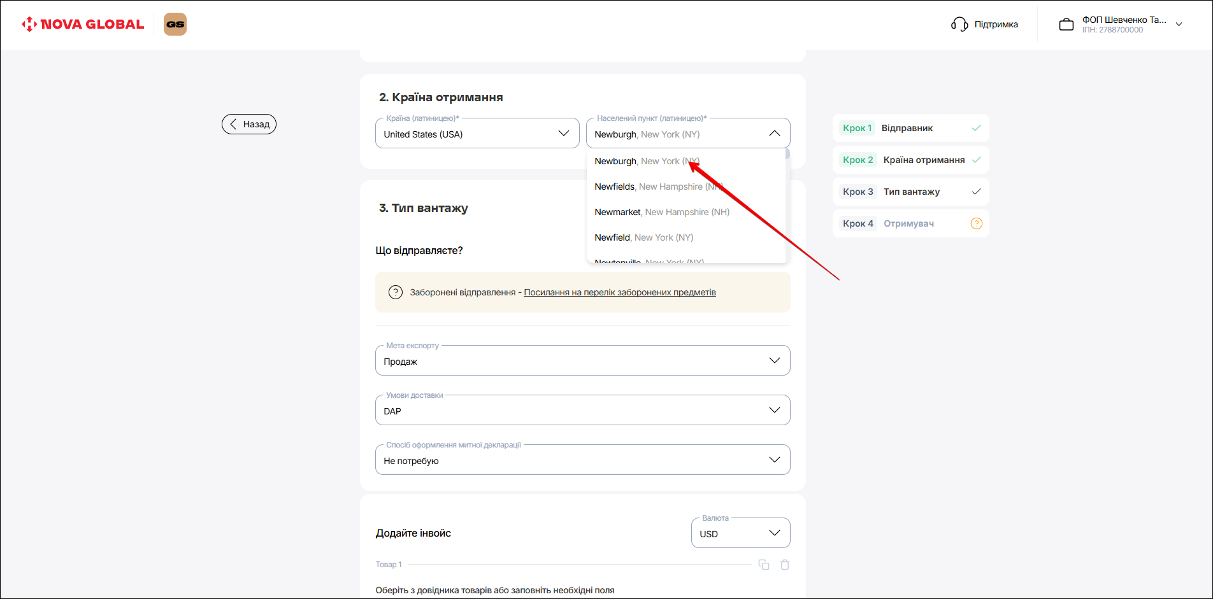Delete Товар 1 using trash icon

pos(785,565)
